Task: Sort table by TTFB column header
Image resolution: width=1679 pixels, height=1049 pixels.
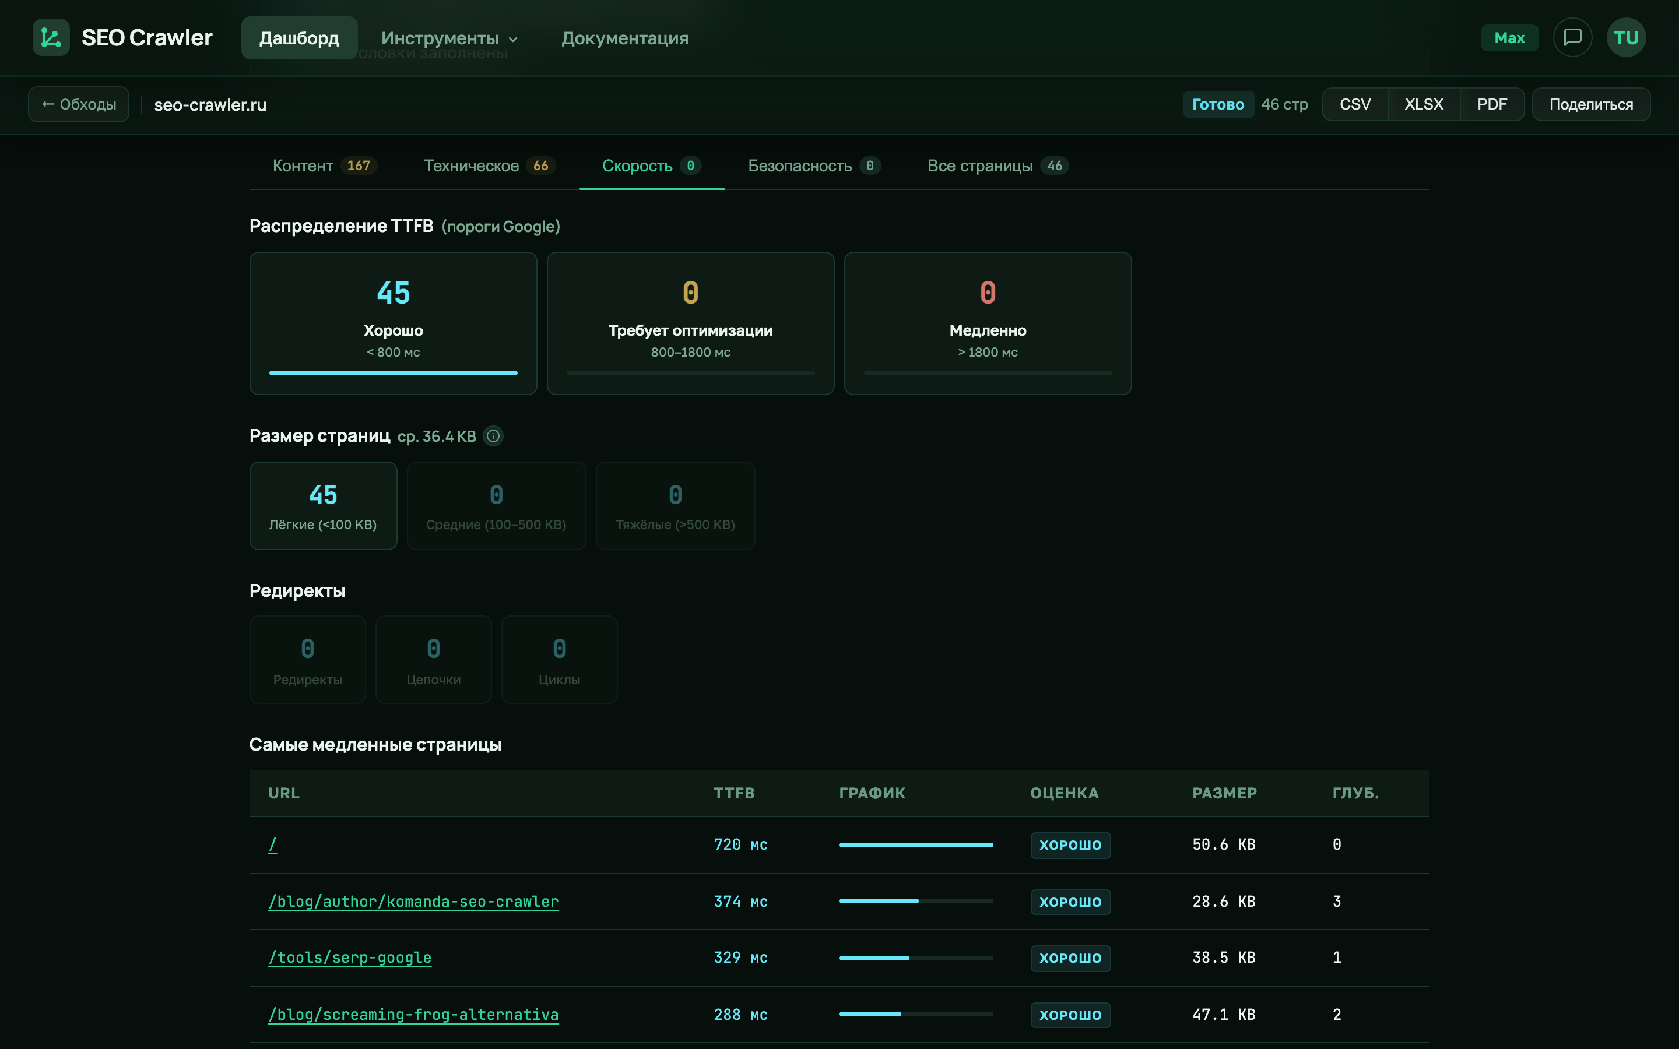Action: click(x=734, y=793)
